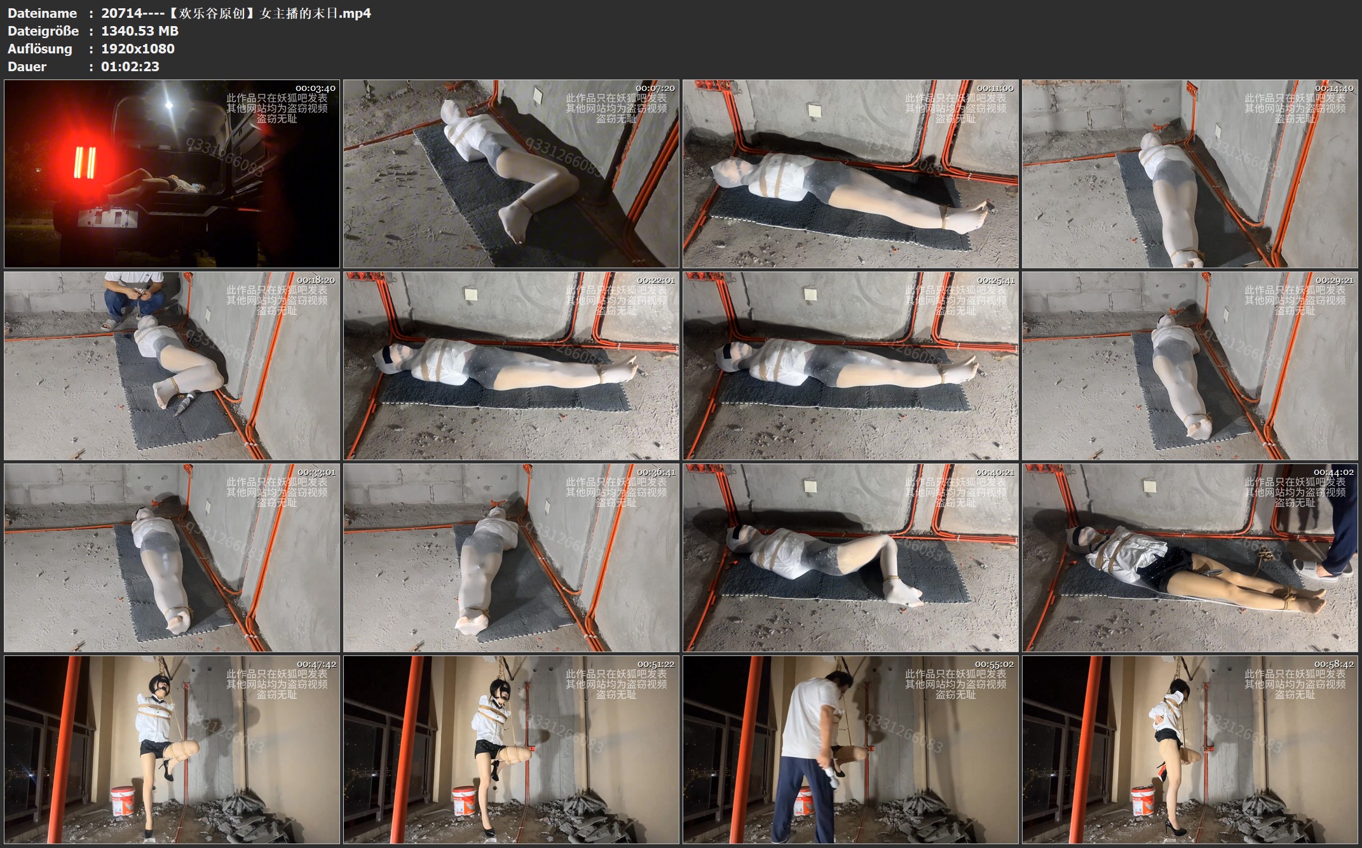Select the thumbnail marked 00:11:00
Image resolution: width=1362 pixels, height=848 pixels.
click(x=850, y=174)
